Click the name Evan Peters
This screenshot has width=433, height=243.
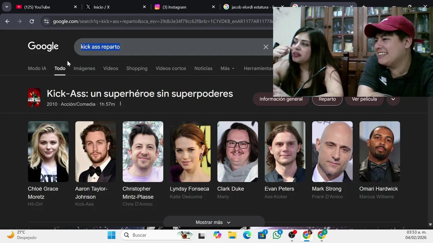pos(279,189)
